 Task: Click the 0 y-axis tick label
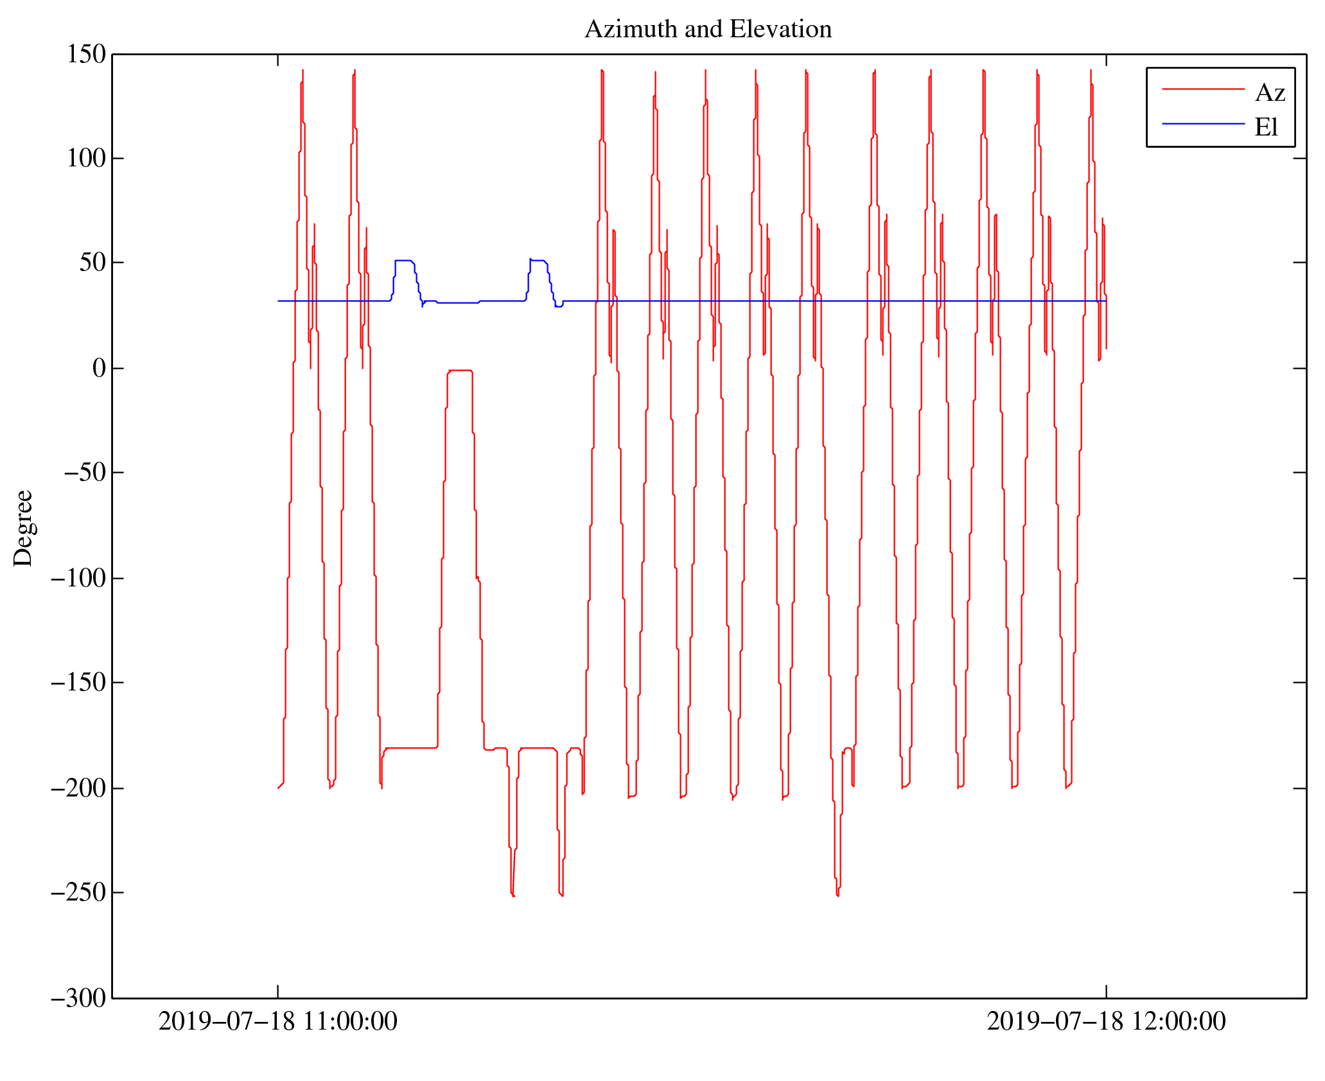tap(99, 369)
